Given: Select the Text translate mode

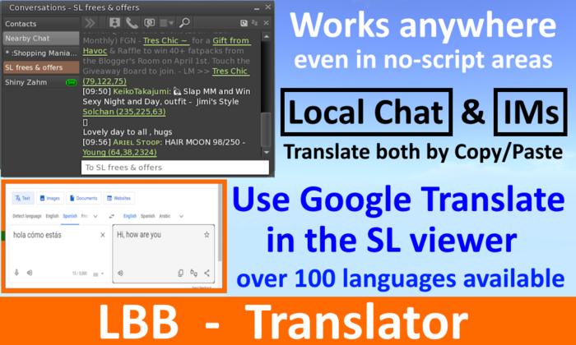Looking at the screenshot, I should [23, 198].
